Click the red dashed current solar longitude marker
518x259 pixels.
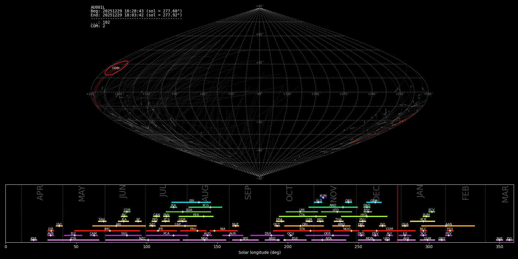(398, 213)
